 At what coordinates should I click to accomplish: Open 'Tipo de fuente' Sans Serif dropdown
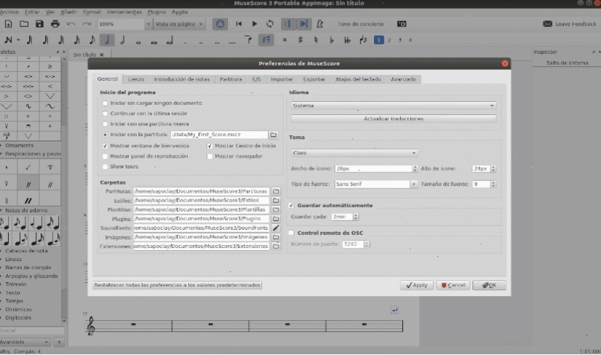(x=375, y=184)
